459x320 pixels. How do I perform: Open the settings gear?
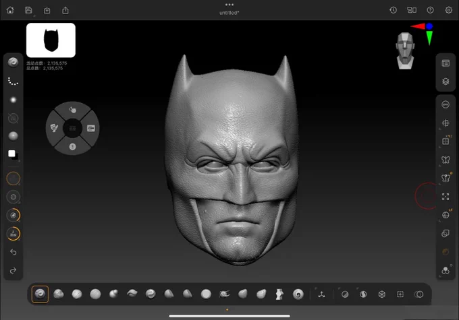[x=448, y=10]
